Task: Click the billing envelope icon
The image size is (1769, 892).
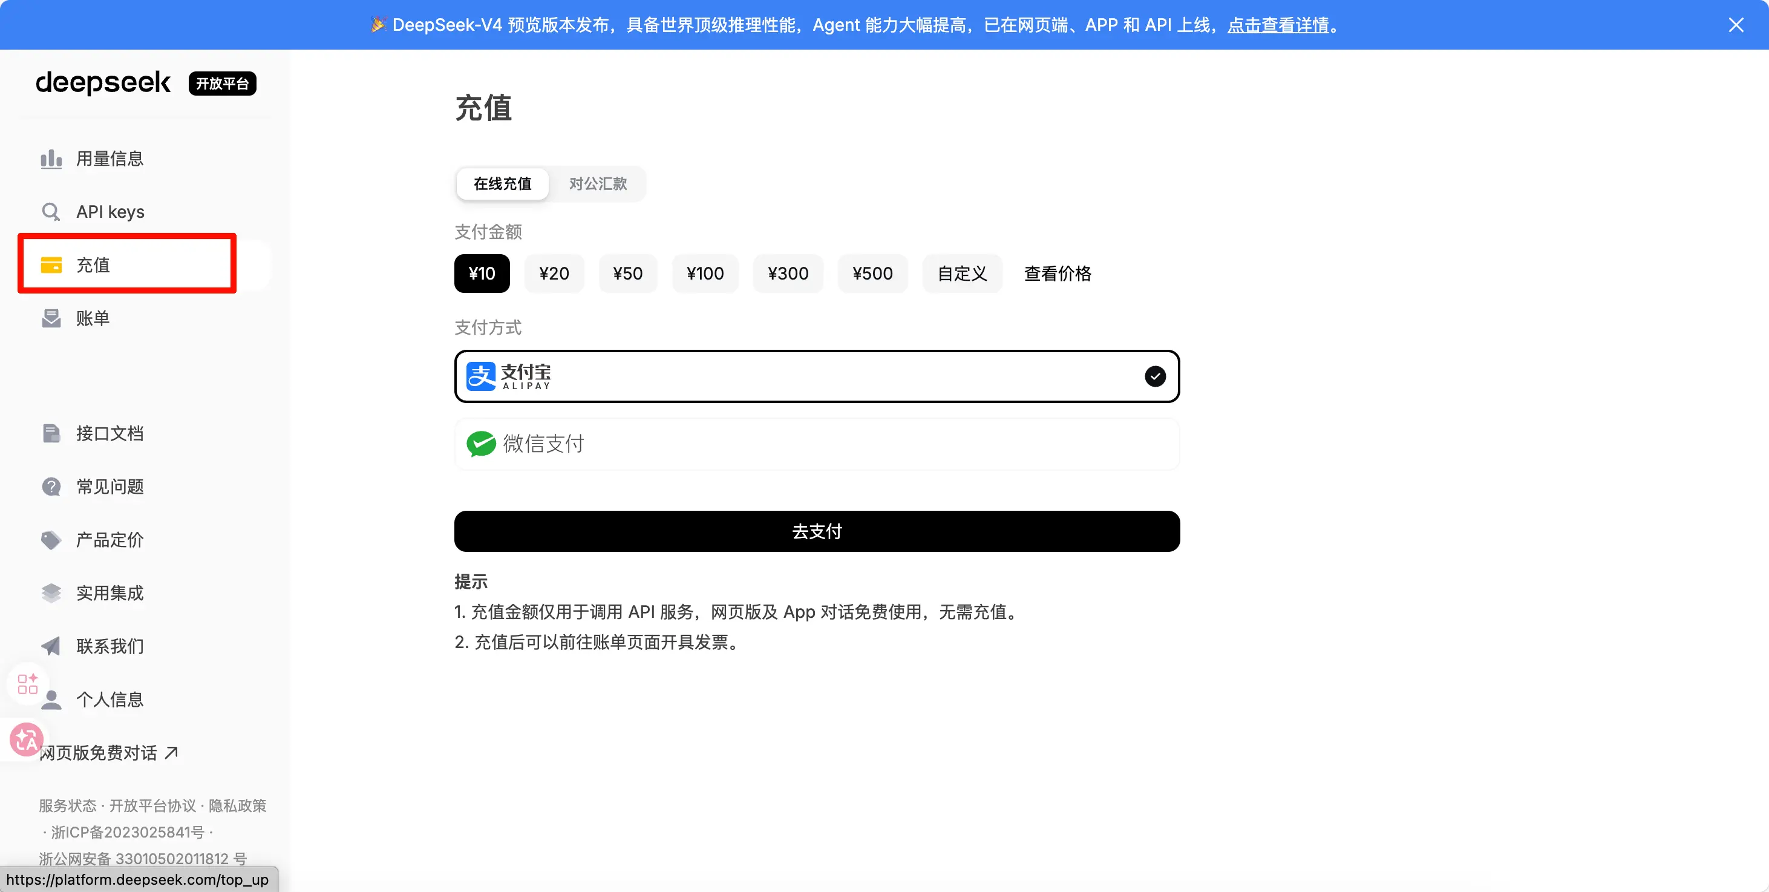Action: tap(51, 318)
